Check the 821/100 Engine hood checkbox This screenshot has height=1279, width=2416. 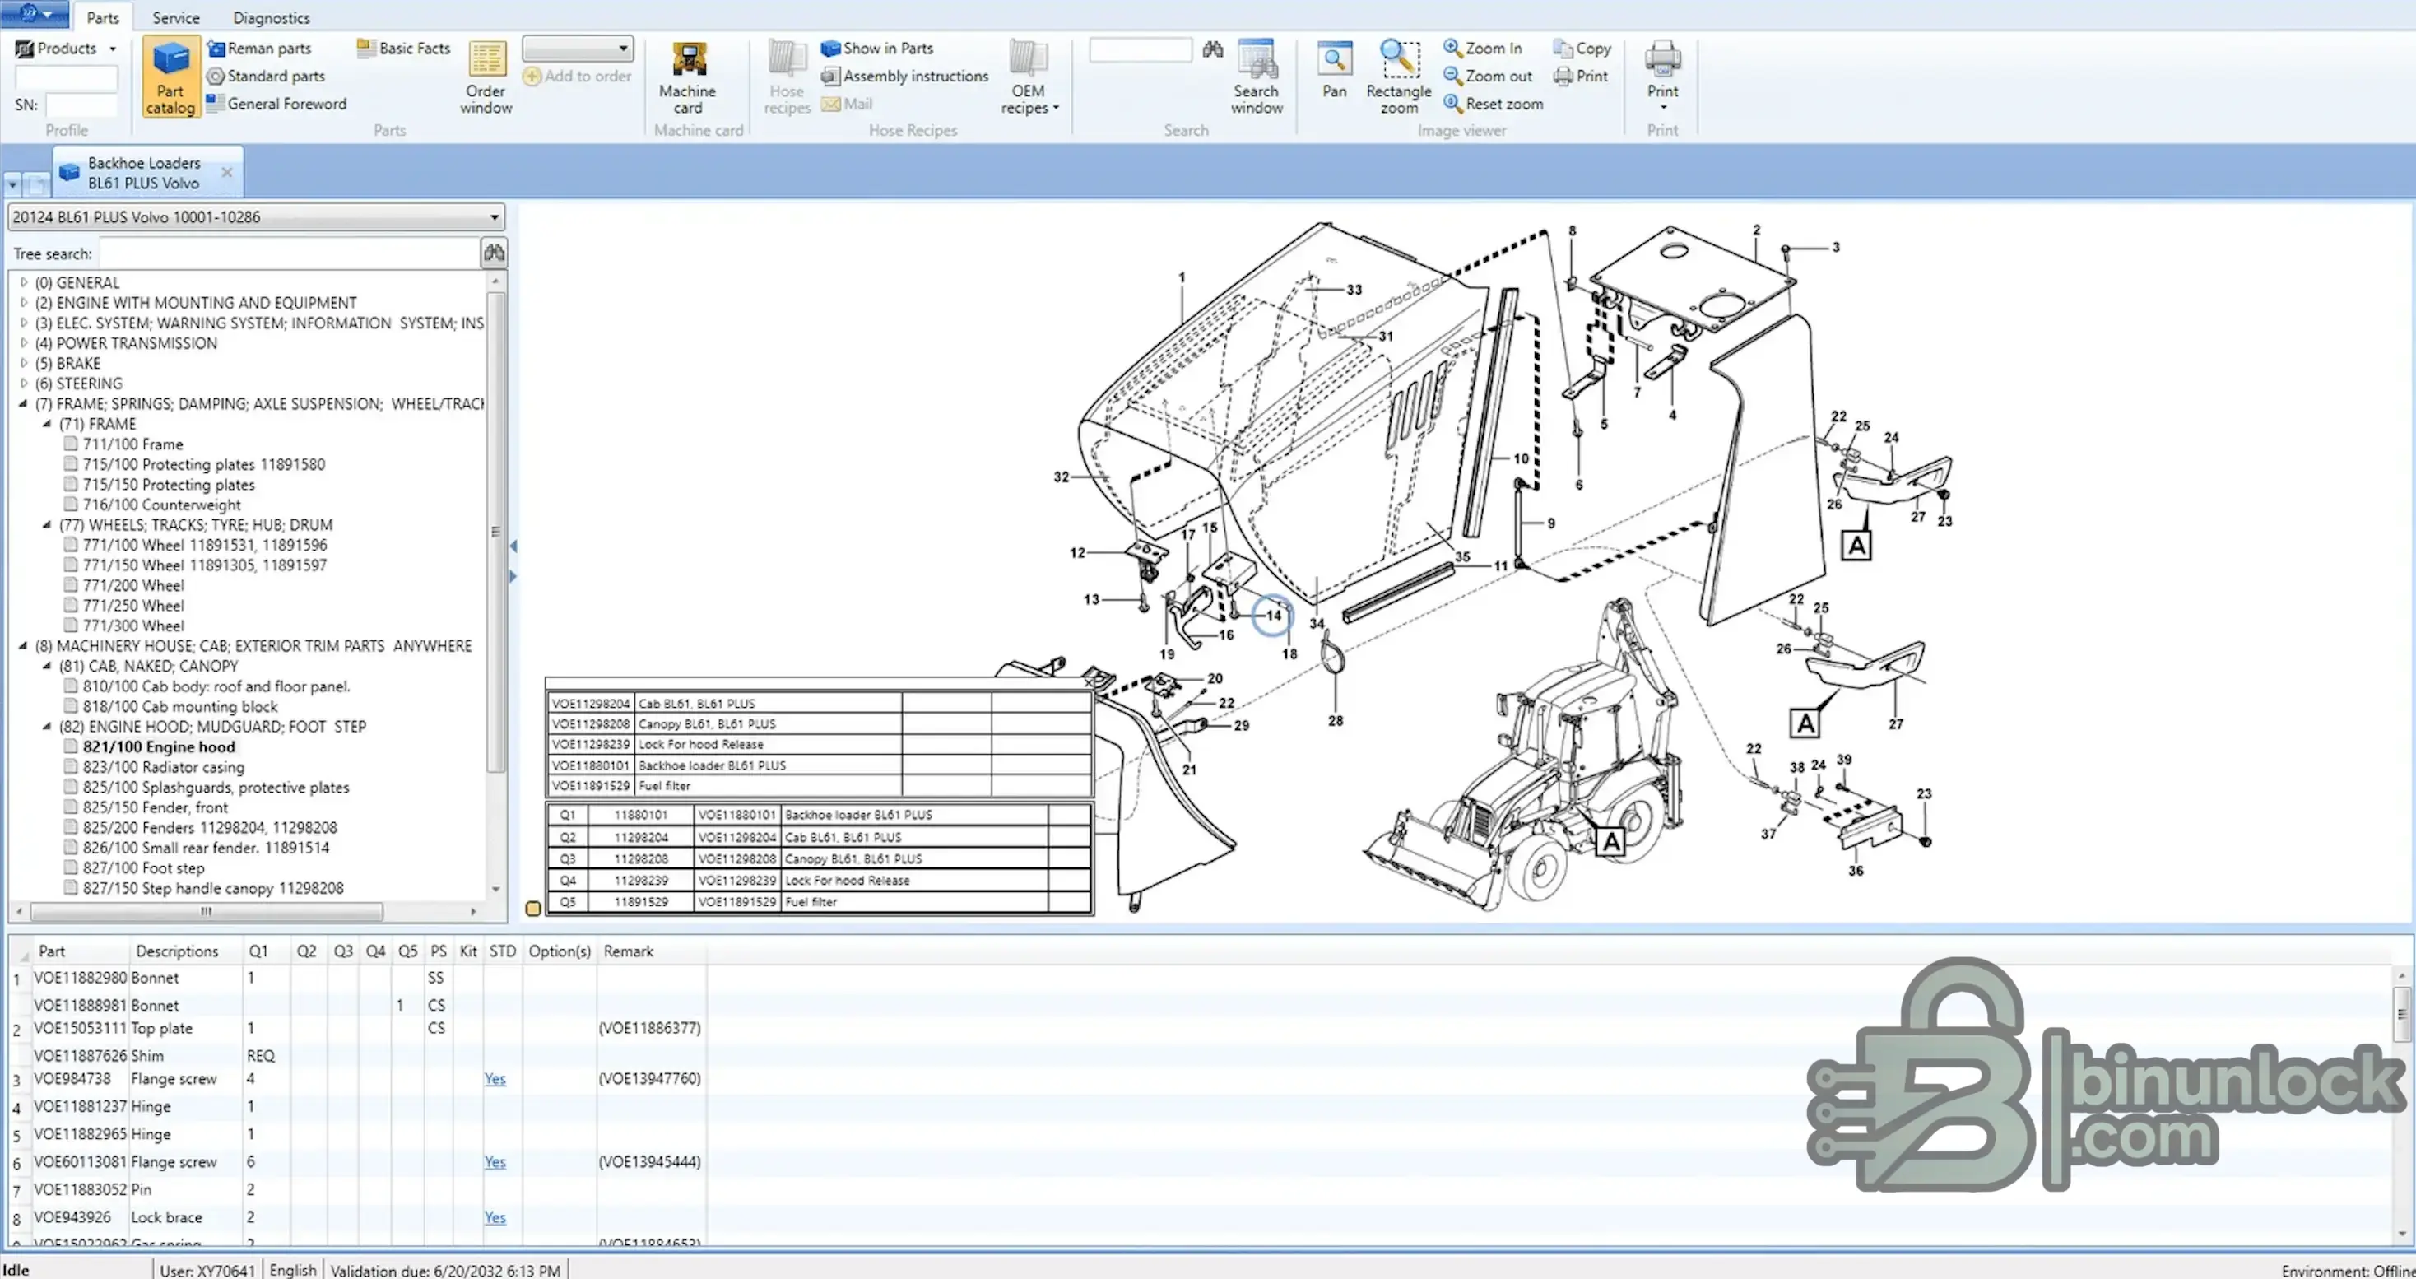(70, 746)
